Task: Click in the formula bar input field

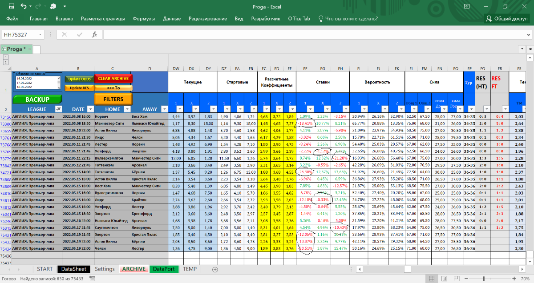Action: [311, 35]
